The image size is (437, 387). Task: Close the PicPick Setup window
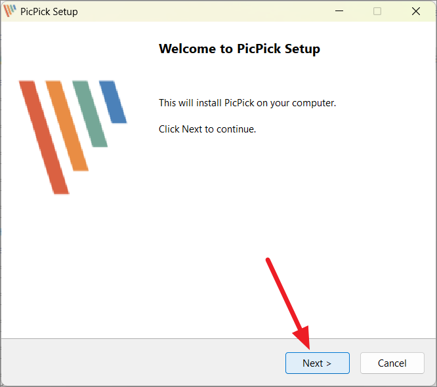click(x=416, y=11)
